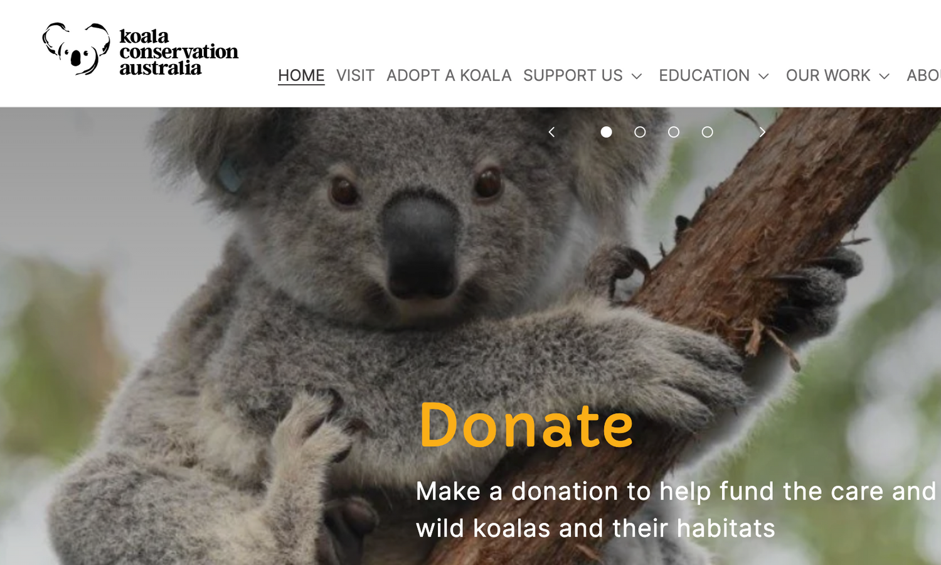This screenshot has height=565, width=941.
Task: Click the Our Work menu label
Action: 828,75
